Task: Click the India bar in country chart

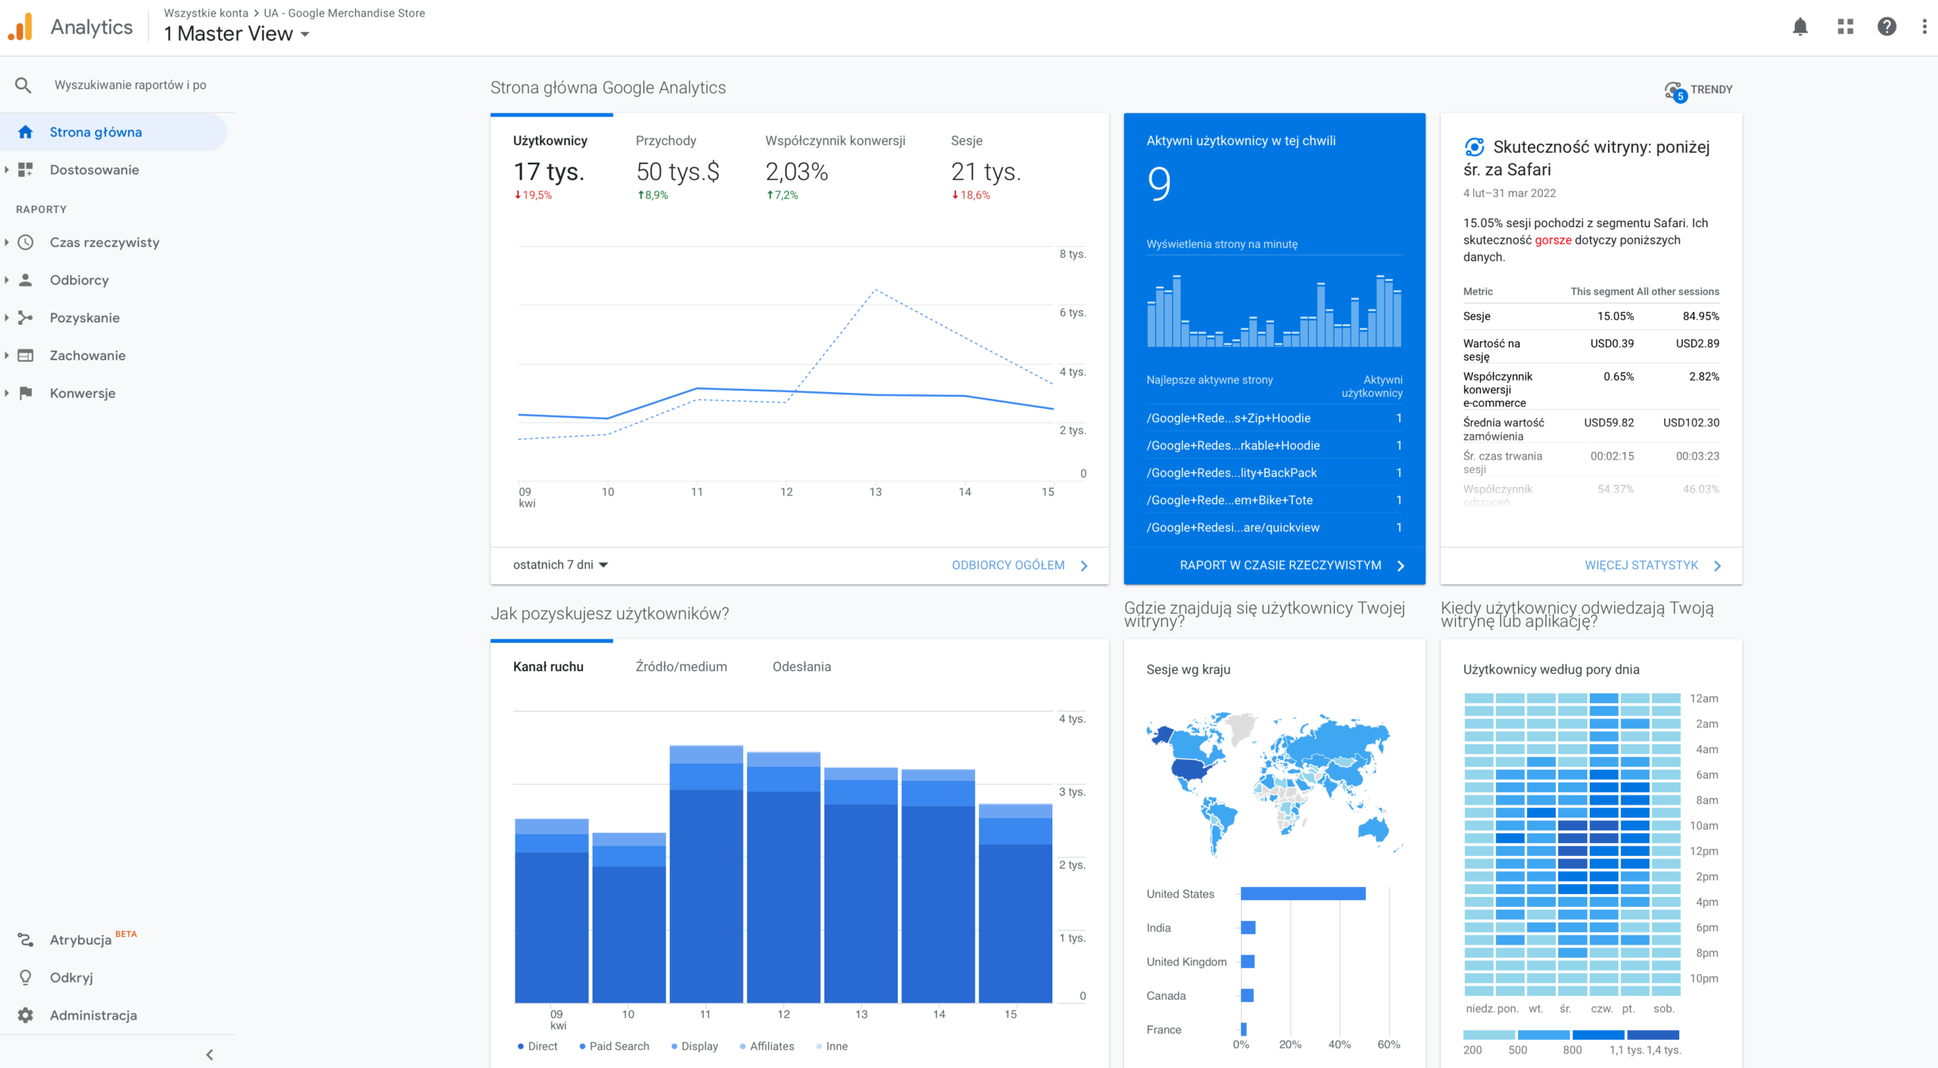Action: click(1248, 928)
